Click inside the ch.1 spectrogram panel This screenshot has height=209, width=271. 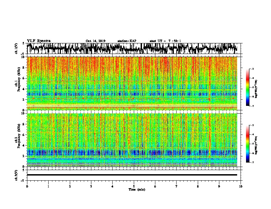(x=132, y=83)
